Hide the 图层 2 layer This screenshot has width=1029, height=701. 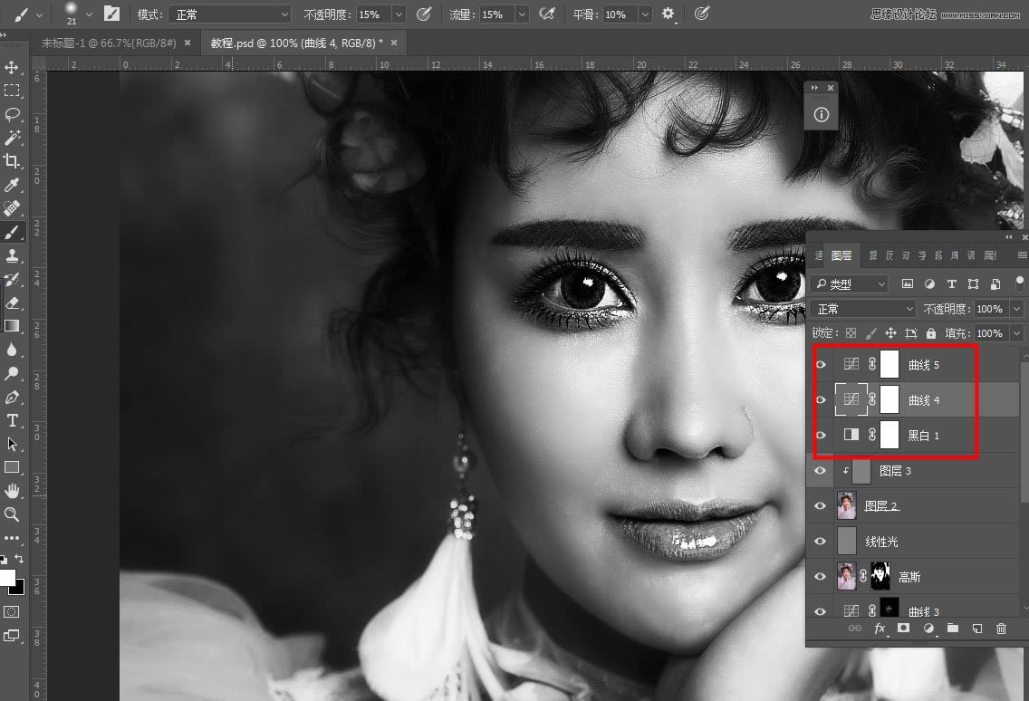click(x=821, y=506)
